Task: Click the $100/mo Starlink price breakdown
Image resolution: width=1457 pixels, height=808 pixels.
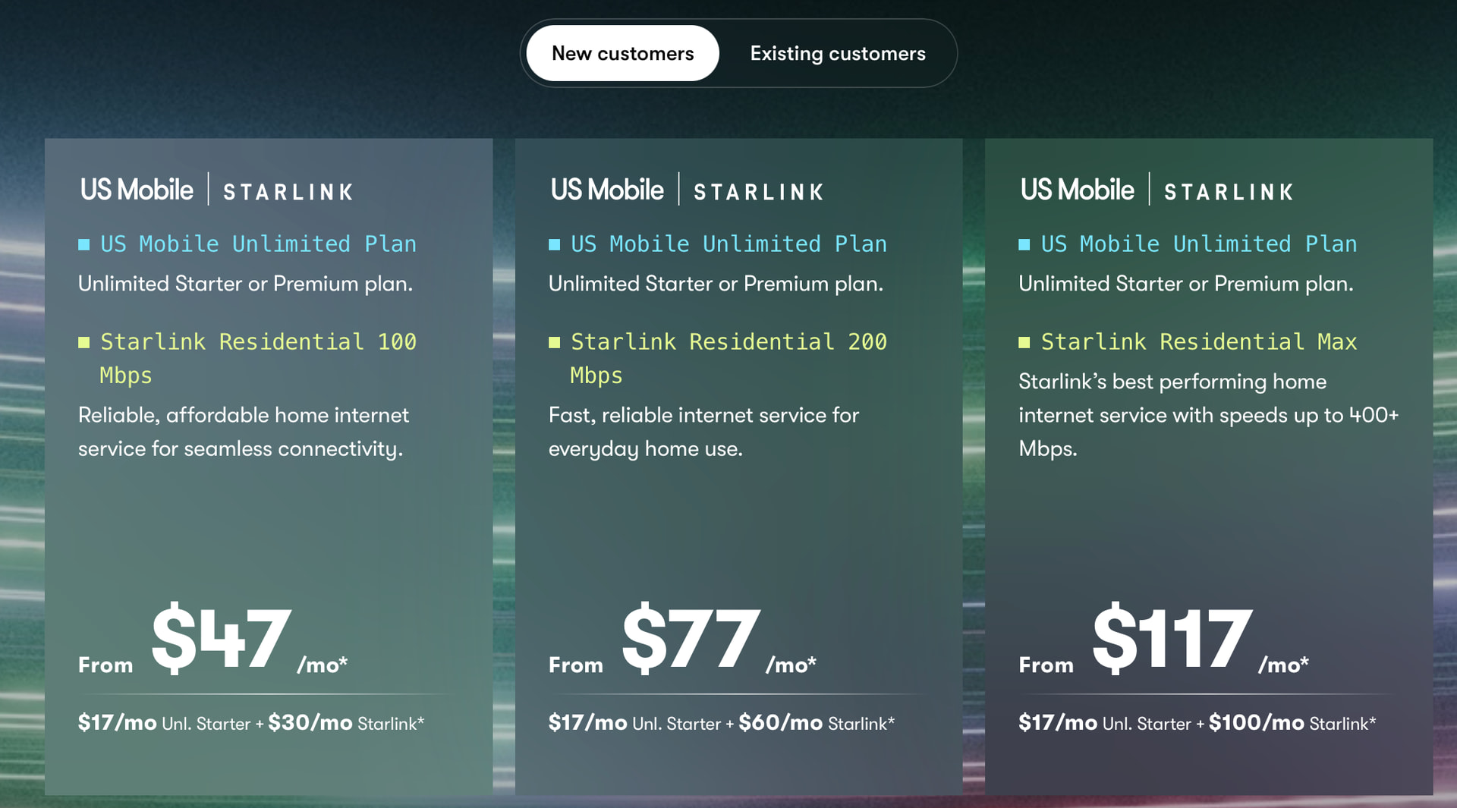Action: tap(1292, 723)
